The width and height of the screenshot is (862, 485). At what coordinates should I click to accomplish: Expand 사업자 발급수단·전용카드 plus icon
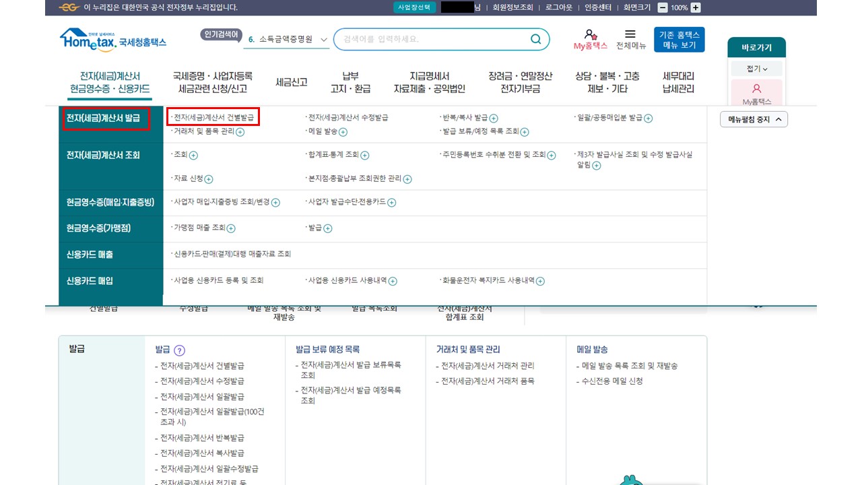[x=392, y=203]
